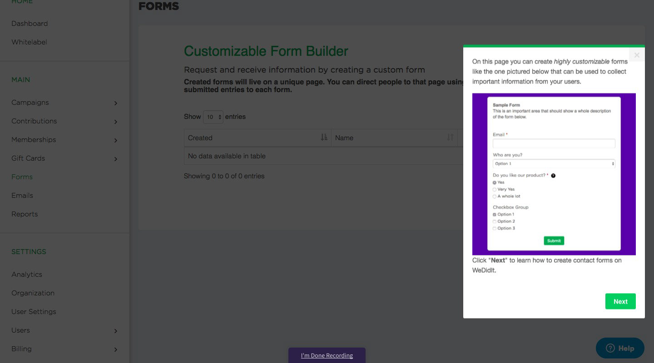This screenshot has height=363, width=654.
Task: Expand the Contributions chevron
Action: tap(116, 122)
